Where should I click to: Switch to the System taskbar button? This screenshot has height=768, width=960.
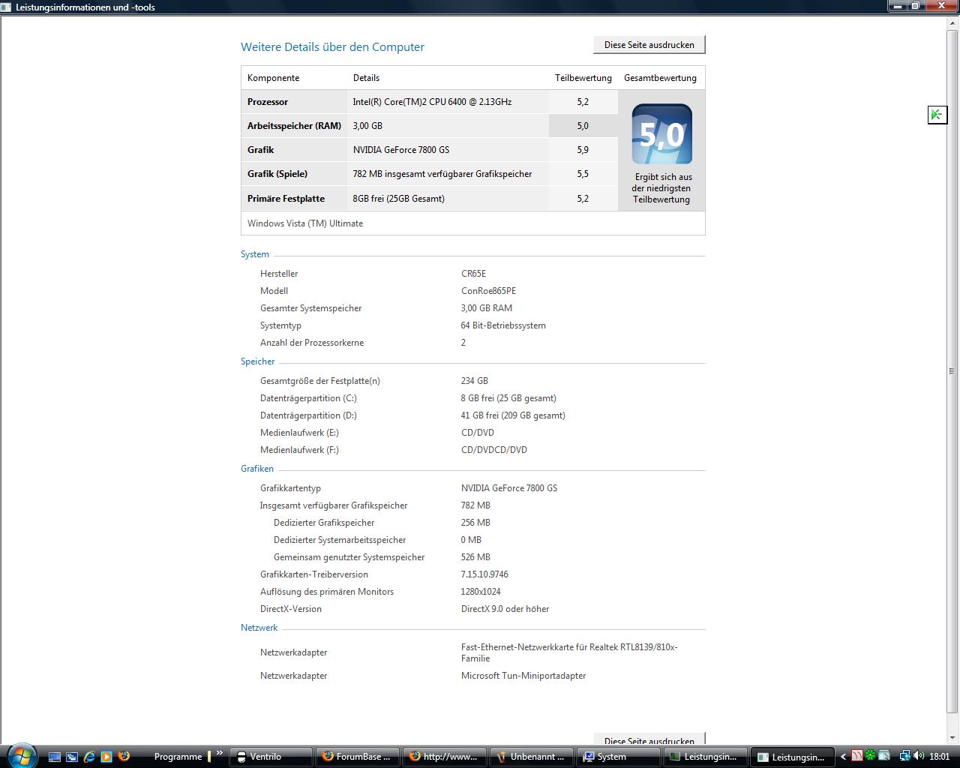pyautogui.click(x=619, y=757)
